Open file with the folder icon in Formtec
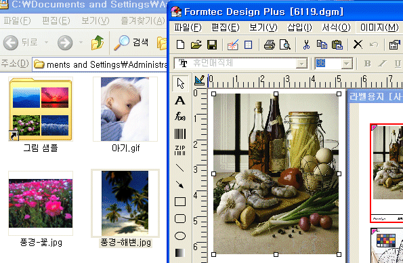This screenshot has height=263, width=403. pos(196,45)
